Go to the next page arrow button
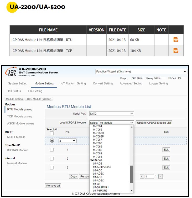 tap(160, 176)
